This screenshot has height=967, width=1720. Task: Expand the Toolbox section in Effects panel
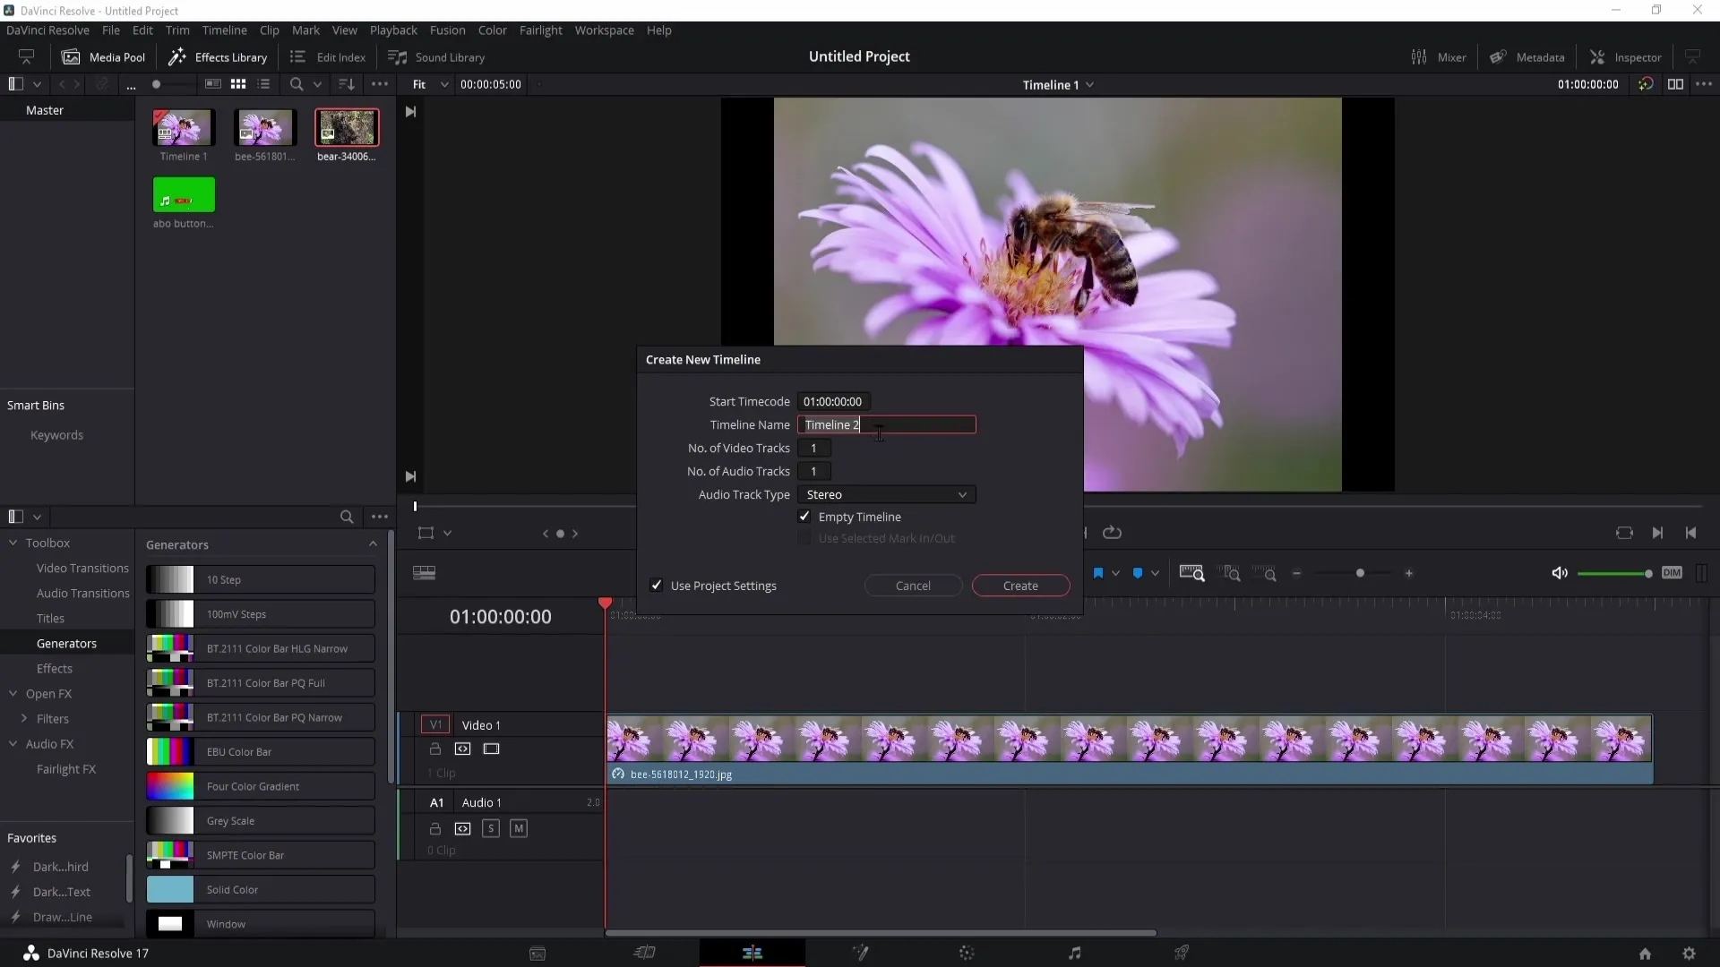coord(12,542)
